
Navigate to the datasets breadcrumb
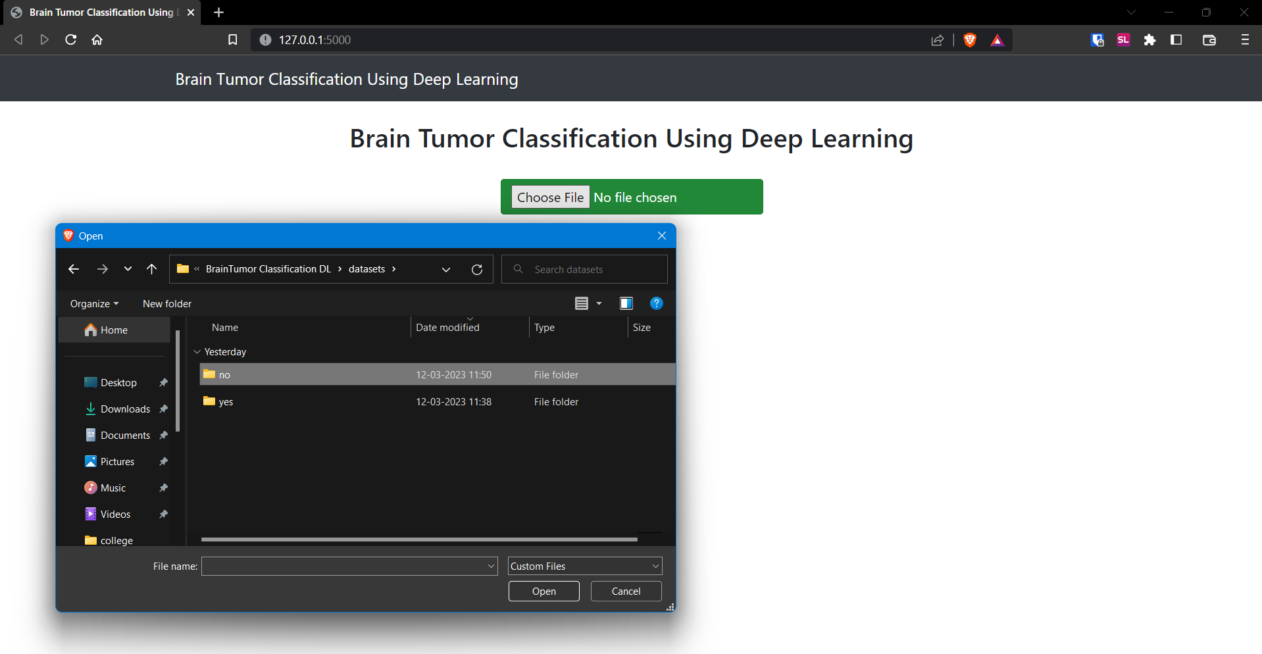366,268
